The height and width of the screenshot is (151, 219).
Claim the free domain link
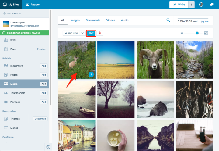(x=36, y=33)
